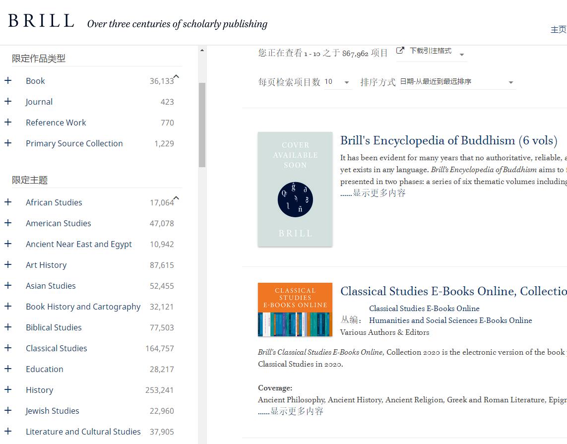Expand Education plus icon

(8, 369)
